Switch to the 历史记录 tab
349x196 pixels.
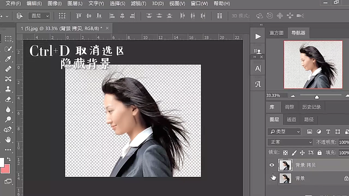tap(311, 107)
